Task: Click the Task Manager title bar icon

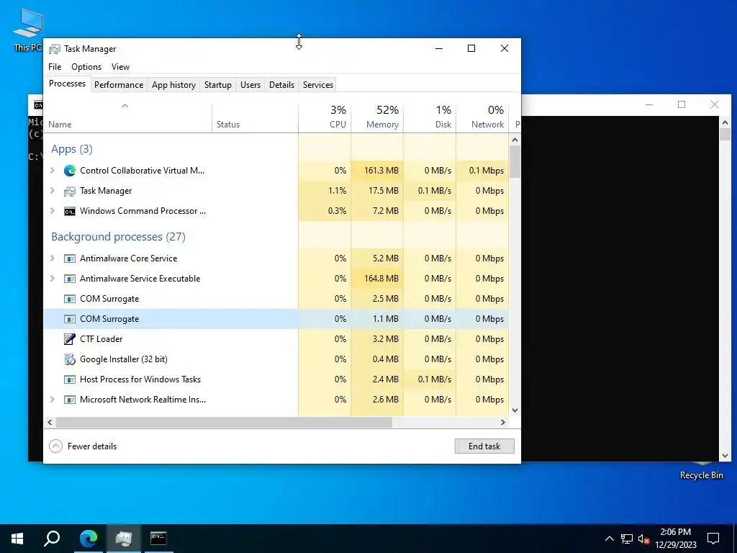Action: pos(55,49)
